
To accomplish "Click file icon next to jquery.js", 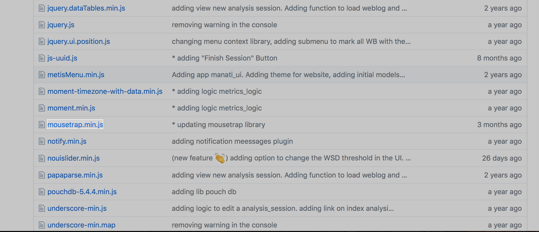I will tap(42, 25).
